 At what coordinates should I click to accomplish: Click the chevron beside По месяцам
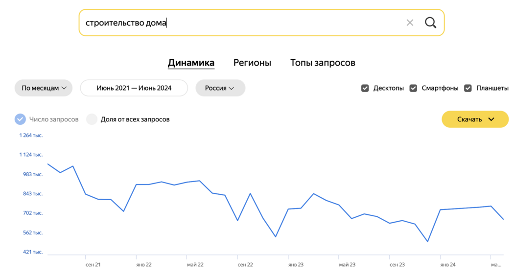tap(64, 88)
